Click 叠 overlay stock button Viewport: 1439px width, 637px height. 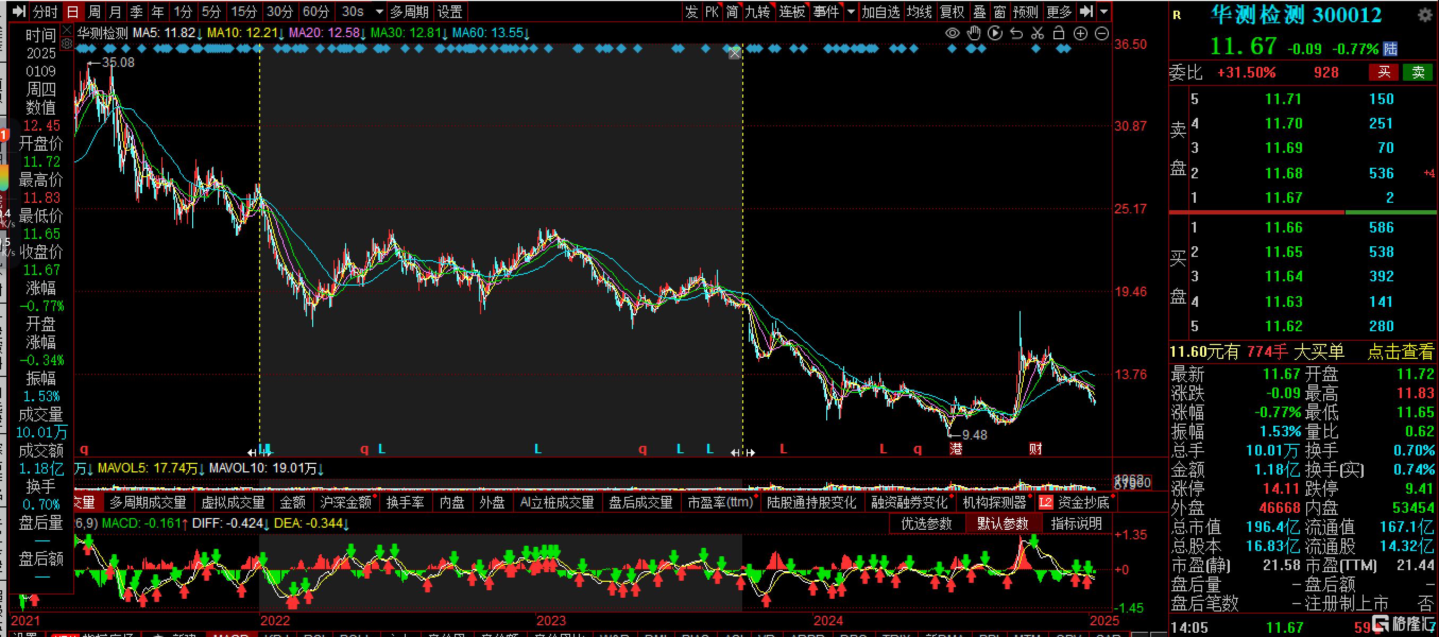(980, 11)
